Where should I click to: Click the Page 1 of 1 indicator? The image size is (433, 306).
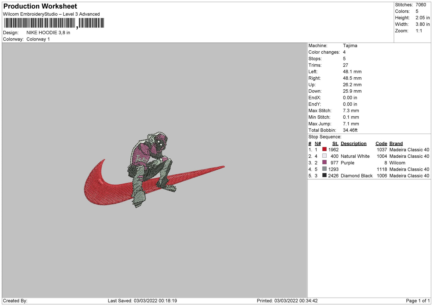[418, 301]
